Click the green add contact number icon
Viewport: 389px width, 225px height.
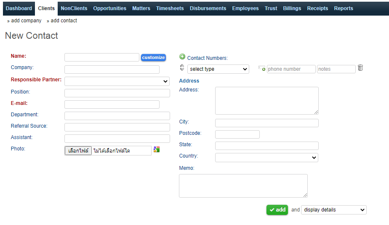[x=182, y=57]
